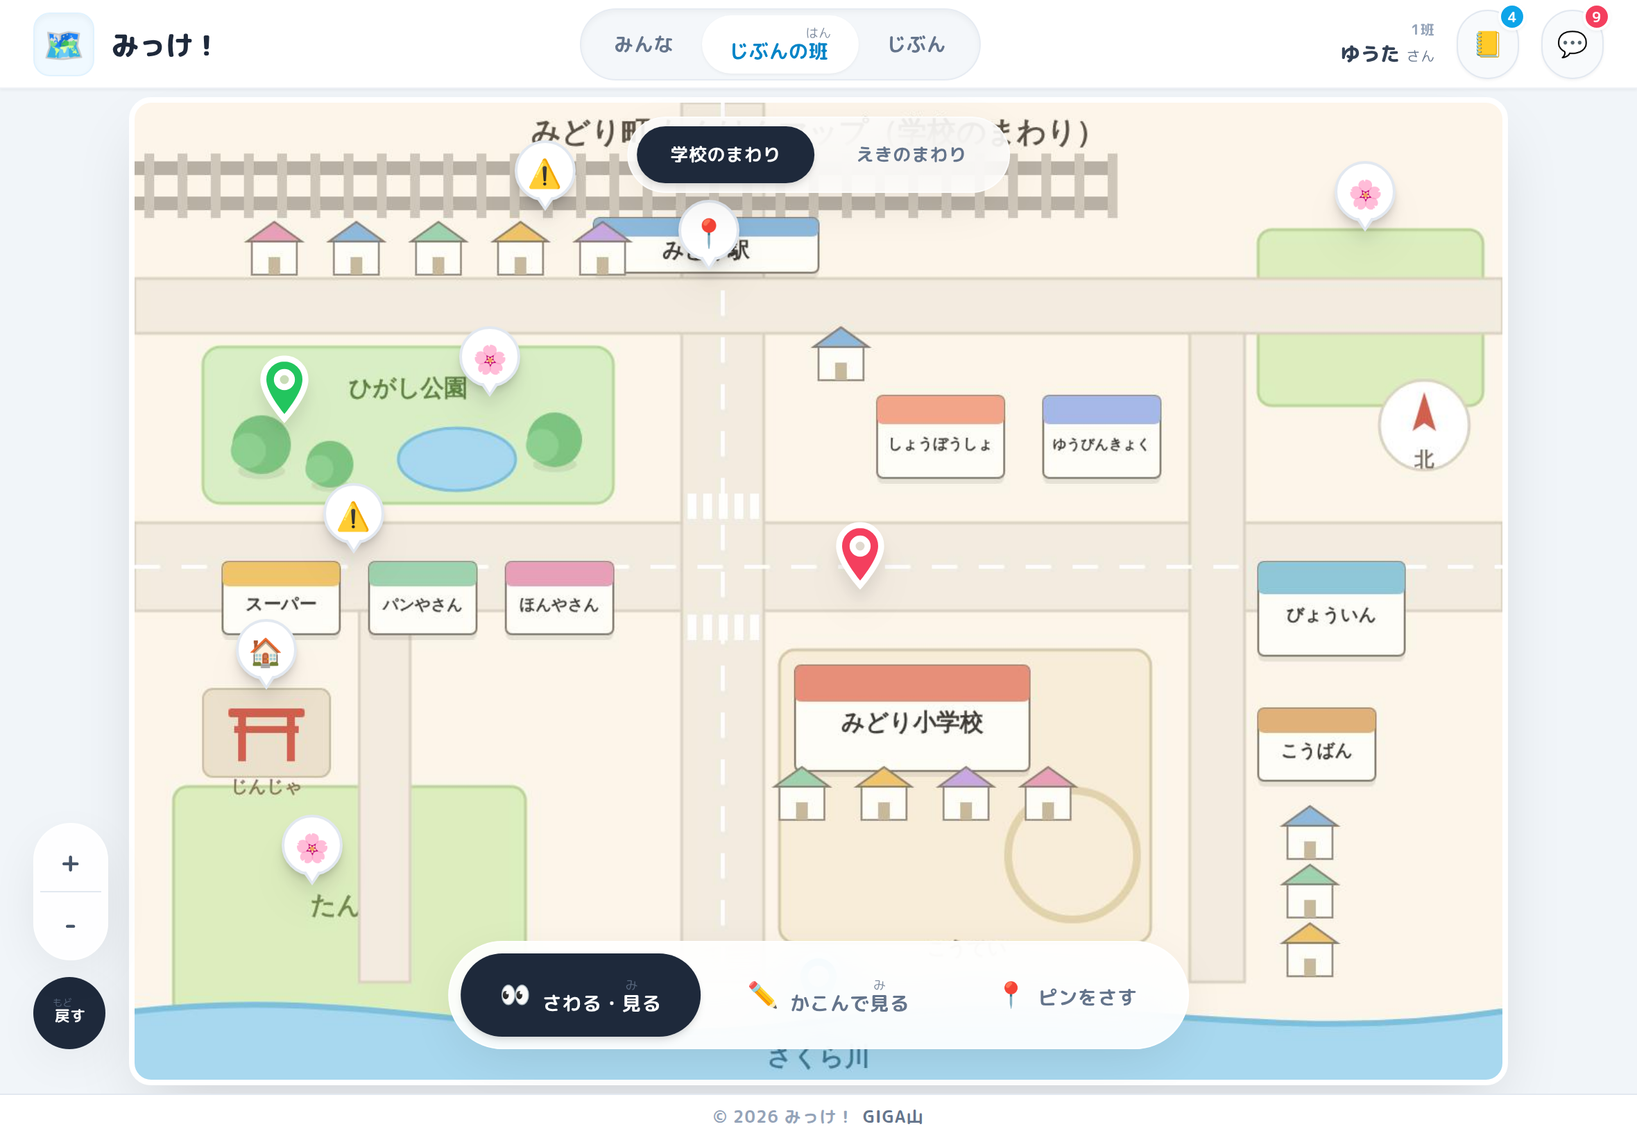Select the green pin in ひがし公園
This screenshot has width=1637, height=1138.
click(x=284, y=387)
